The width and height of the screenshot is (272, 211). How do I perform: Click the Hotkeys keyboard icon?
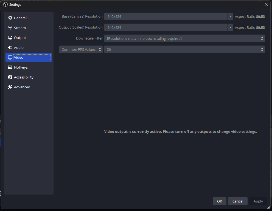[x=10, y=67]
